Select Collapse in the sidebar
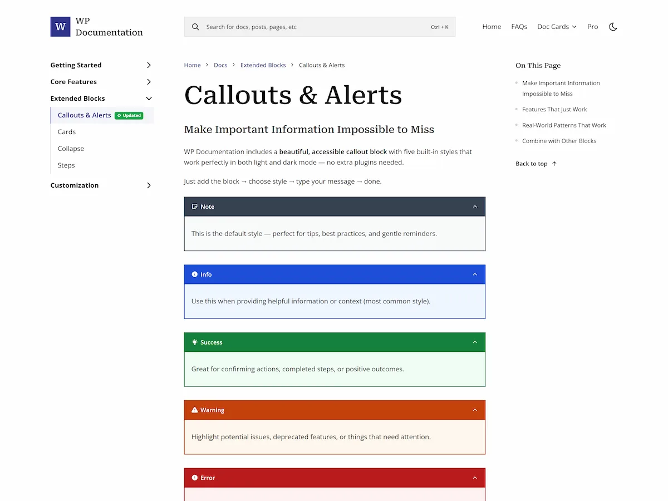The image size is (668, 501). pyautogui.click(x=71, y=149)
